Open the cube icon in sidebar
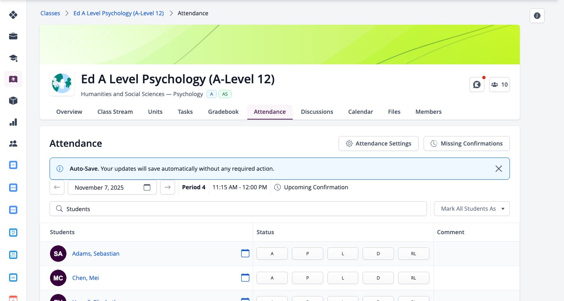This screenshot has height=301, width=564. [x=13, y=101]
